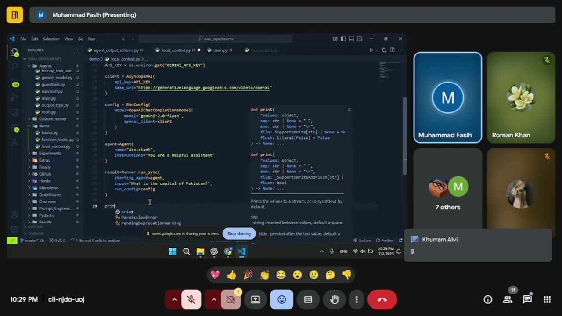Raise hand button in Meet
The width and height of the screenshot is (562, 316).
pos(335,299)
